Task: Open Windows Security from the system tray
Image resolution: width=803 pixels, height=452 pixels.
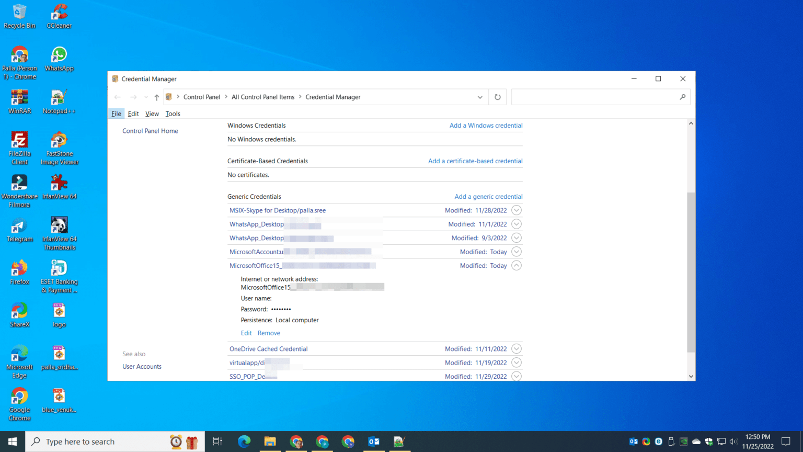Action: click(708, 441)
